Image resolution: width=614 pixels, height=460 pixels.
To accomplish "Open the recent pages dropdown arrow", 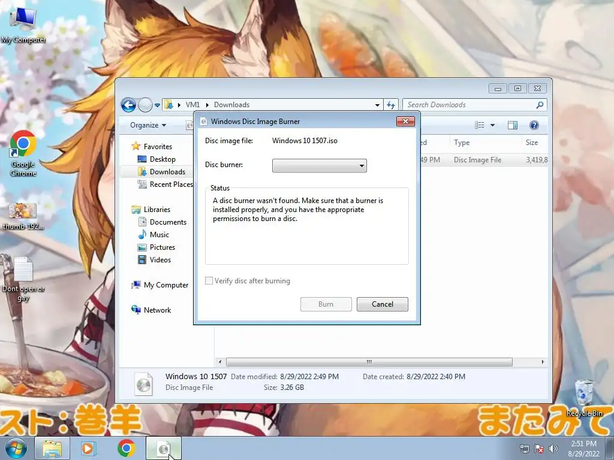I will [158, 105].
